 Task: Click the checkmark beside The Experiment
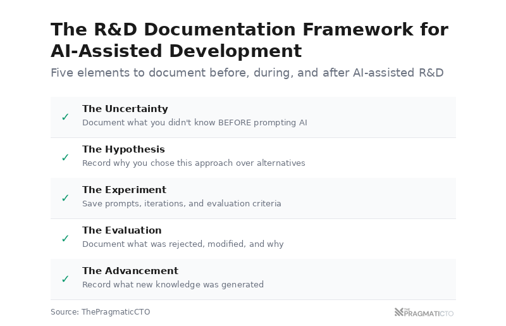click(65, 197)
